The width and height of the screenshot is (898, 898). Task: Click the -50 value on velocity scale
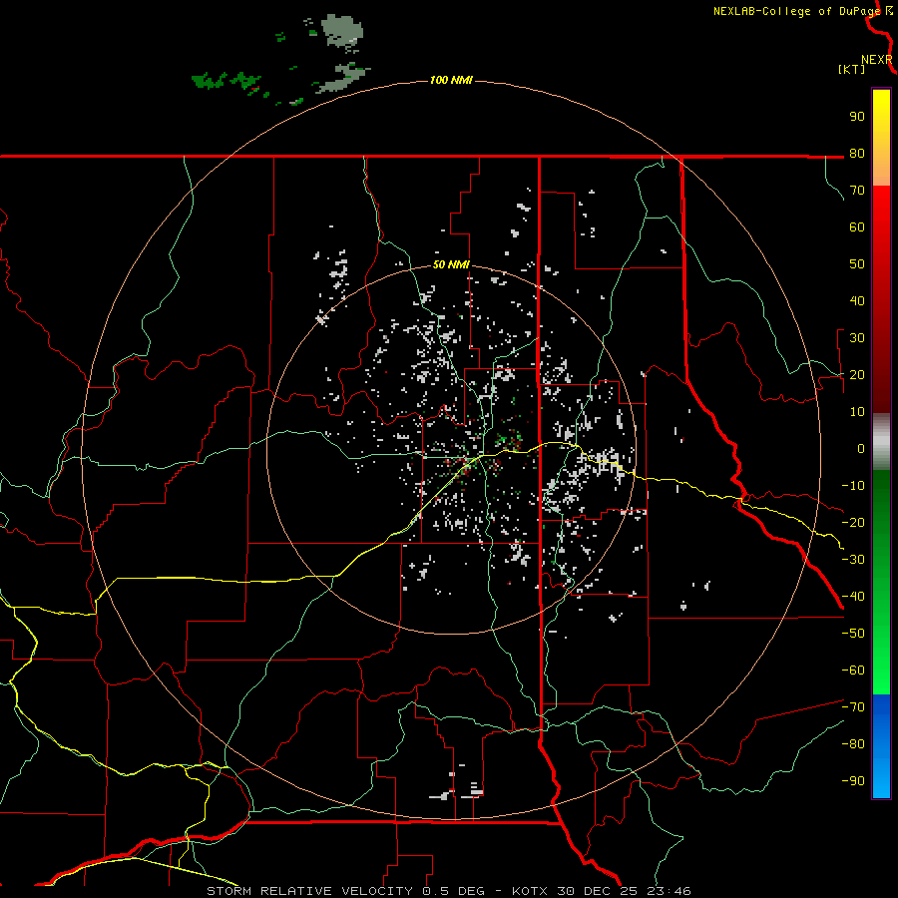tap(853, 634)
